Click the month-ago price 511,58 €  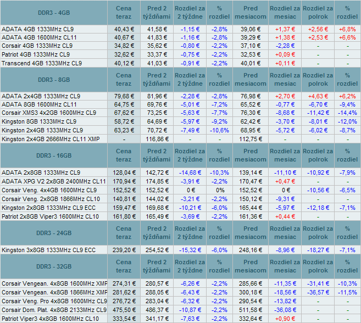click(251, 310)
